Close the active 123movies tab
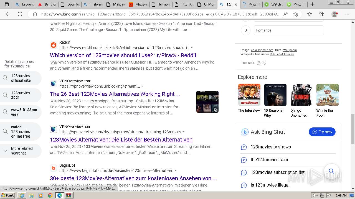Viewport: 355px width, 199px height. [x=236, y=4]
